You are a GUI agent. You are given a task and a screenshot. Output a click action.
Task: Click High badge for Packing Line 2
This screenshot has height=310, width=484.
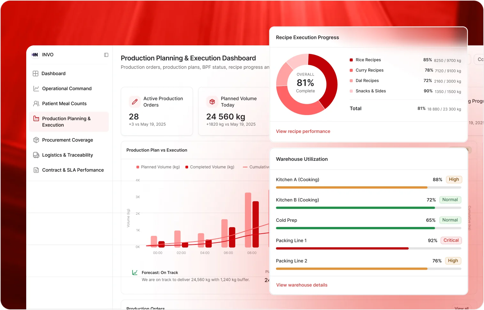(x=453, y=261)
